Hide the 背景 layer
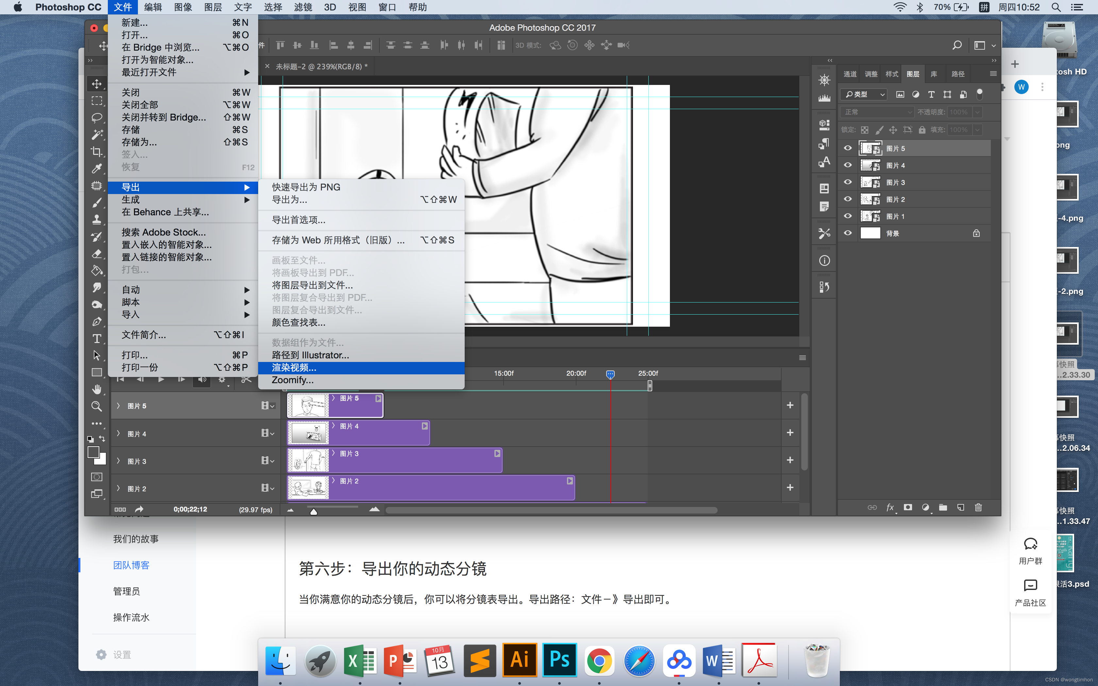Screen dimensions: 1098x686 tap(848, 233)
